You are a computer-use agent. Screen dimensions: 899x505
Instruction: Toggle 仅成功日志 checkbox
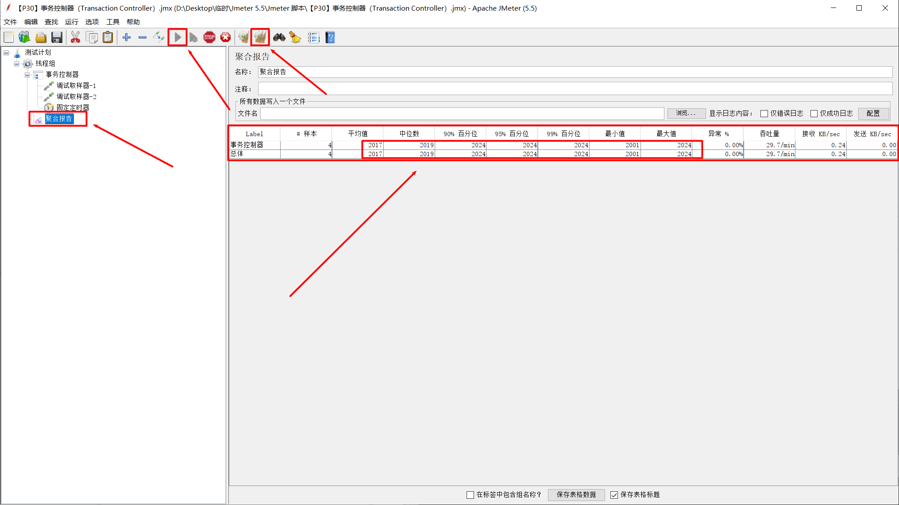(x=814, y=114)
